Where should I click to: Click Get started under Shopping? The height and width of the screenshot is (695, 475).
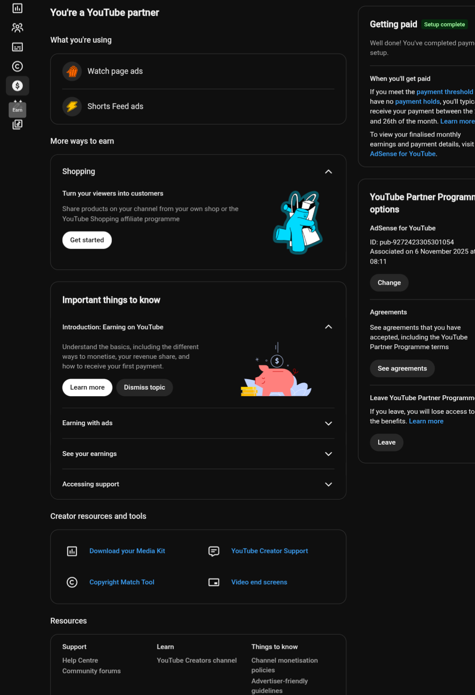87,240
